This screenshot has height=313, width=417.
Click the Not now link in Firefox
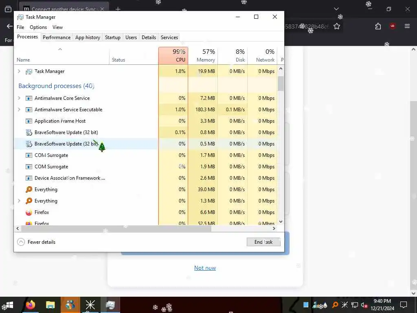click(x=205, y=268)
